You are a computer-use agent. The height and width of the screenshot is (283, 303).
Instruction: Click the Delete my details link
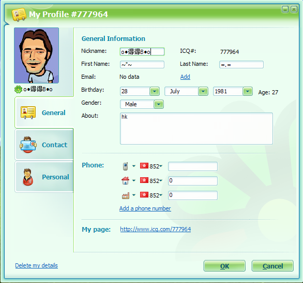(37, 265)
